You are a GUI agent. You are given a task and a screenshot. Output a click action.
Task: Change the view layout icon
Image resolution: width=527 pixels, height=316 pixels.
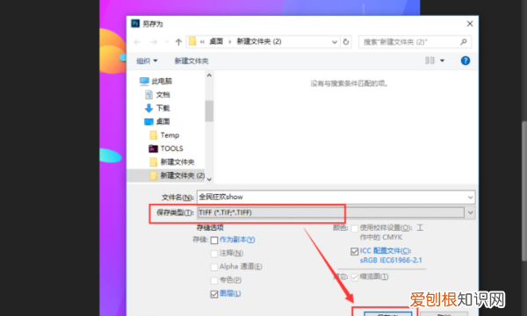(430, 61)
